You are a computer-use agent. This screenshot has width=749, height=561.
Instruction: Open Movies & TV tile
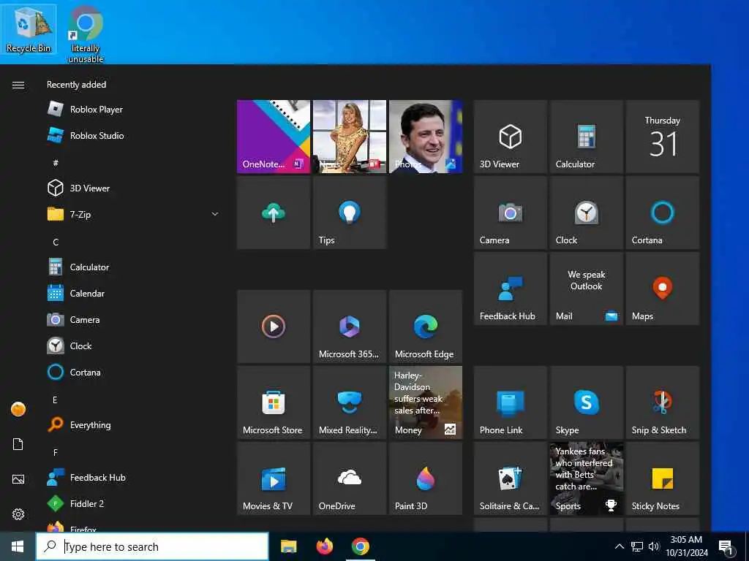click(274, 478)
